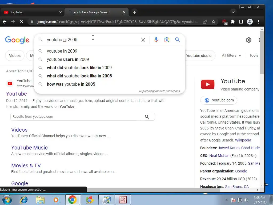The width and height of the screenshot is (273, 205).
Task: Open the Movies & TV sitelink
Action: pyautogui.click(x=26, y=165)
